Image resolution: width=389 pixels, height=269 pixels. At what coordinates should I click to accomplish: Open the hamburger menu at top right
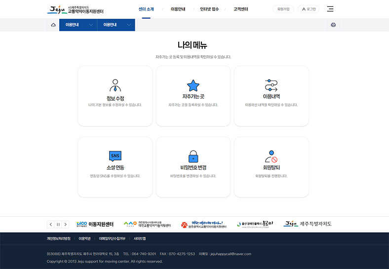[x=330, y=9]
